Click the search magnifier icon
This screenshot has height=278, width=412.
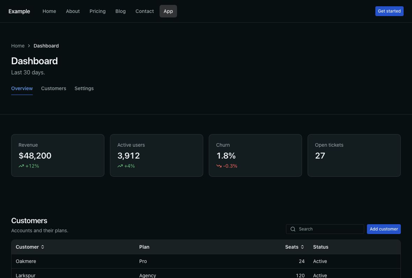(x=293, y=229)
